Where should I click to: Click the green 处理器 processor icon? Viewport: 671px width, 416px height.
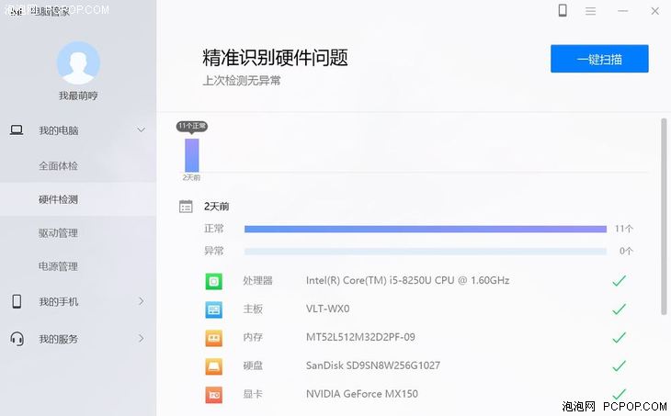coord(214,281)
